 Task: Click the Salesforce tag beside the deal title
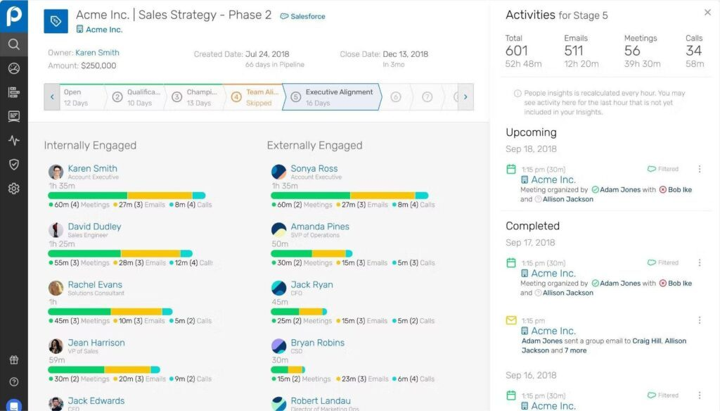pos(302,15)
